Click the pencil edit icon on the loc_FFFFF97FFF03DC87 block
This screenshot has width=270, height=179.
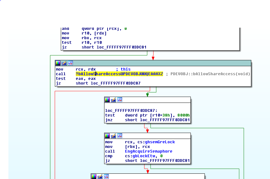point(113,100)
